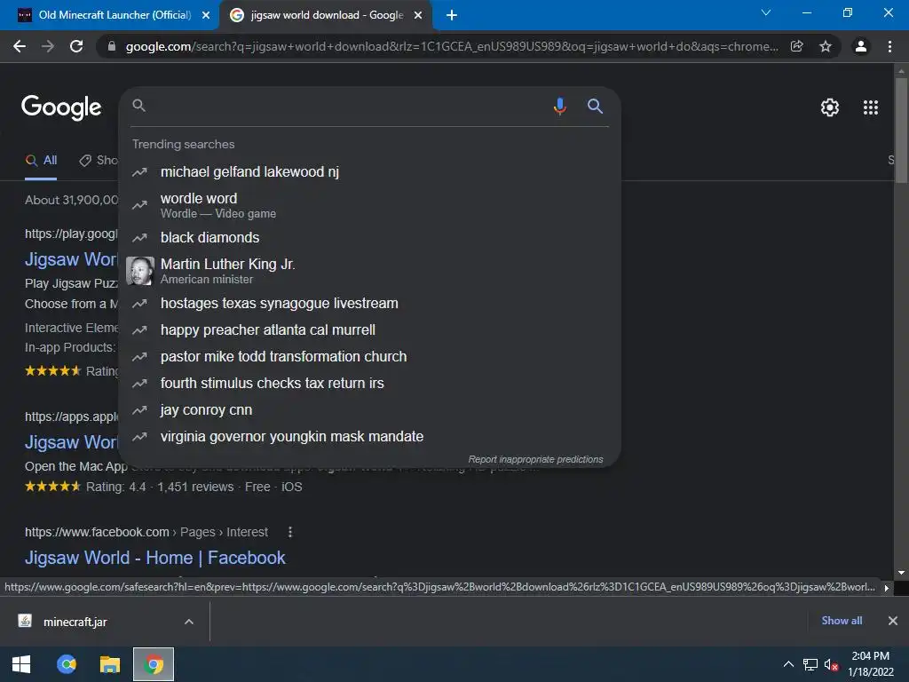The height and width of the screenshot is (682, 909).
Task: Click the Chrome back arrow
Action: (20, 46)
